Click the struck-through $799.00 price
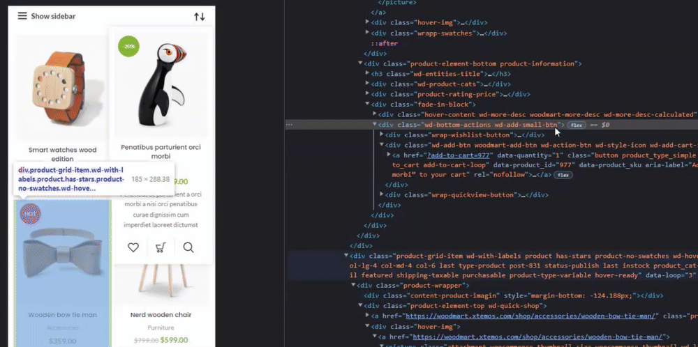This screenshot has width=698, height=347. tap(147, 340)
